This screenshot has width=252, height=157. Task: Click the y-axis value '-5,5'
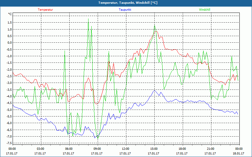(9, 116)
